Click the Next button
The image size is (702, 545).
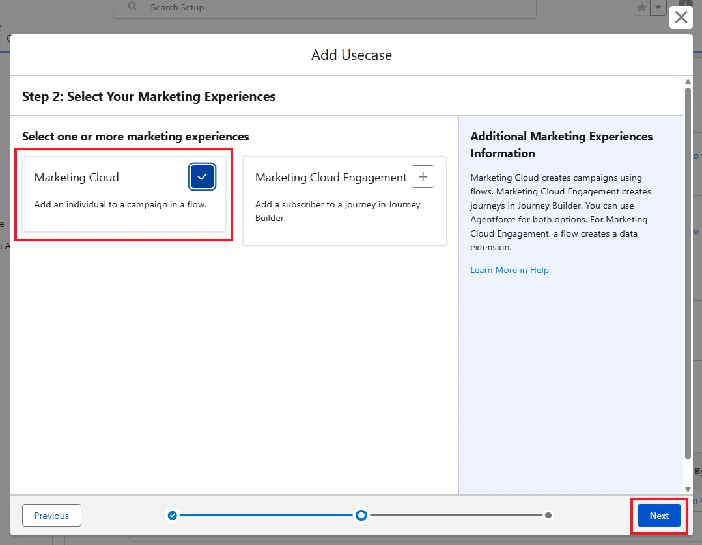[659, 516]
